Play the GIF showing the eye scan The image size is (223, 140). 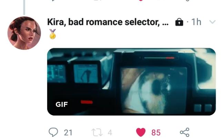(131, 82)
